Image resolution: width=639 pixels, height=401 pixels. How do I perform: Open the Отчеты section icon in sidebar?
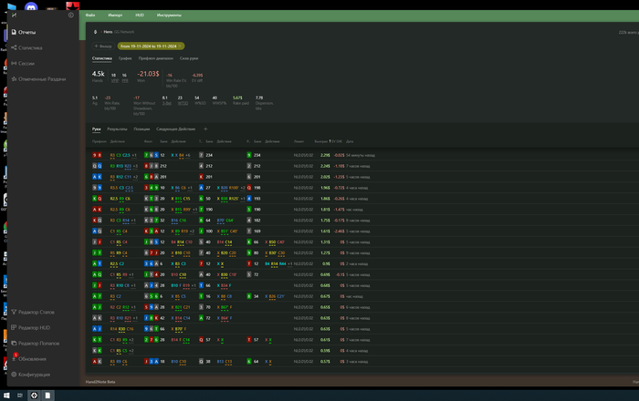[13, 32]
